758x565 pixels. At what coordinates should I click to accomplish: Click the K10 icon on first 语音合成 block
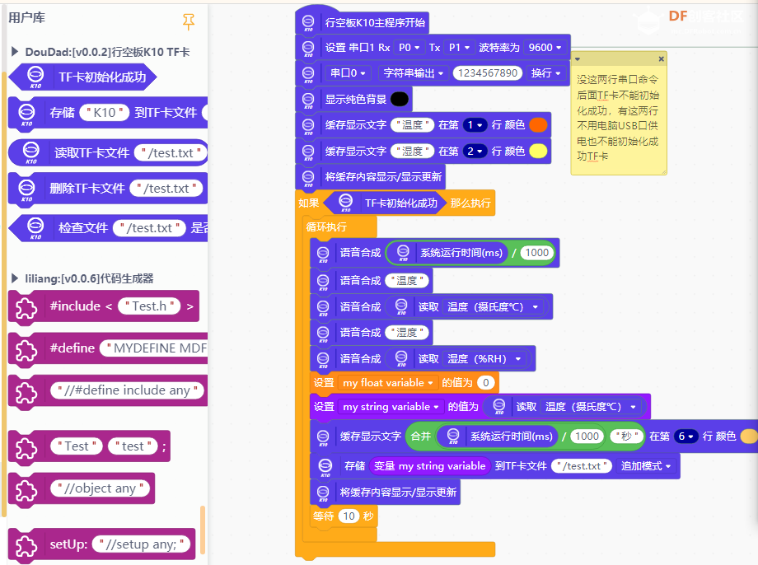click(323, 253)
